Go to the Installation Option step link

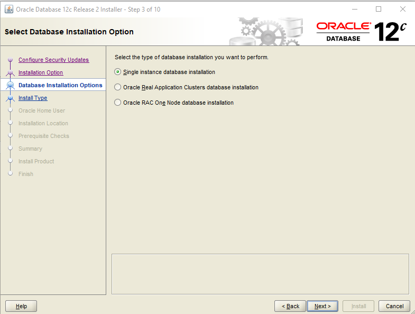[x=41, y=72]
